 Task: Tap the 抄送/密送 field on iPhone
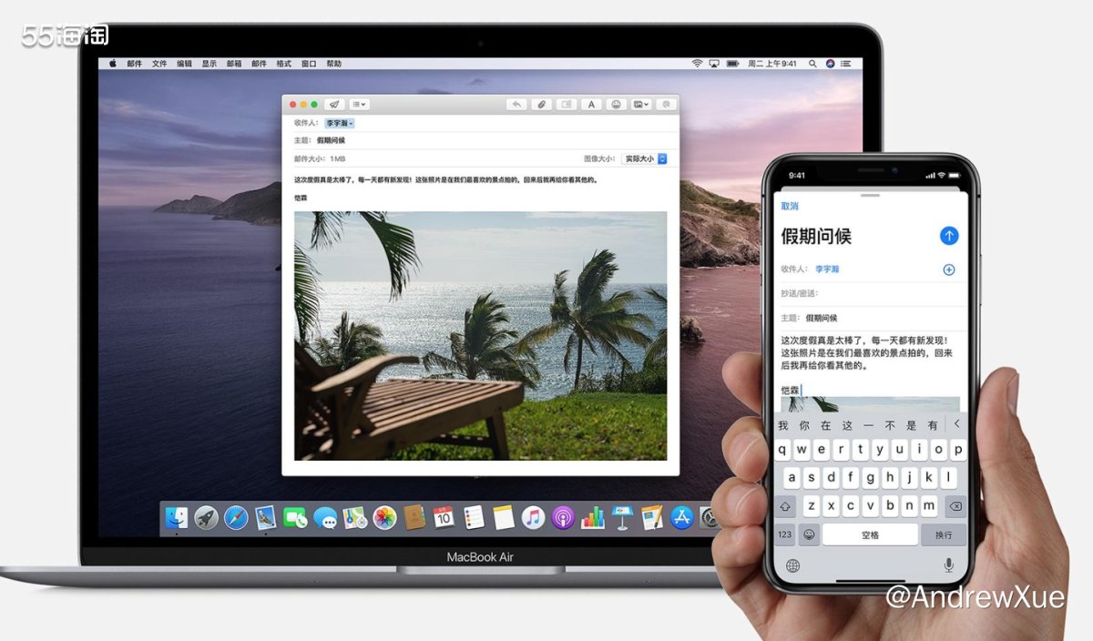[870, 293]
